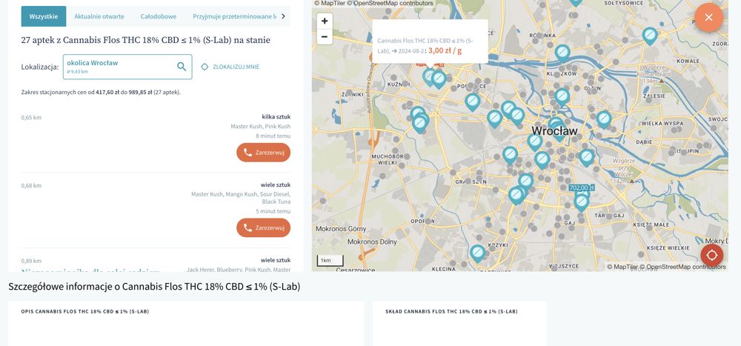741x346 pixels.
Task: Switch to the Wszystkie tab
Action: (x=44, y=16)
